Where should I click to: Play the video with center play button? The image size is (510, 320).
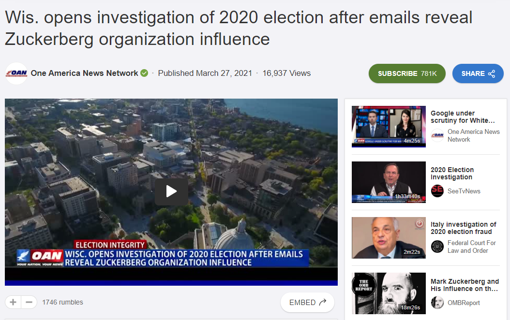pos(171,191)
